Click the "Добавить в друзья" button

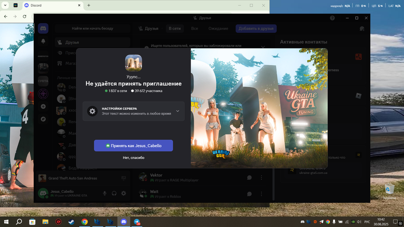[x=256, y=28]
